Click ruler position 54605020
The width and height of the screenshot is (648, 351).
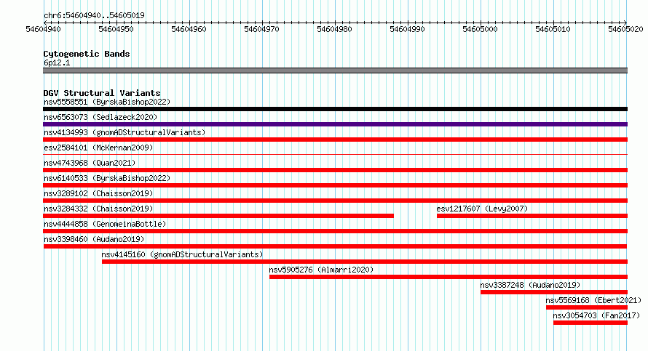[625, 29]
